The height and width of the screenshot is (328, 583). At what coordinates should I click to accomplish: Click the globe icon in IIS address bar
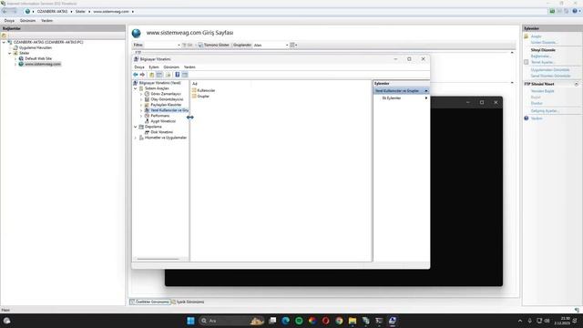click(27, 12)
